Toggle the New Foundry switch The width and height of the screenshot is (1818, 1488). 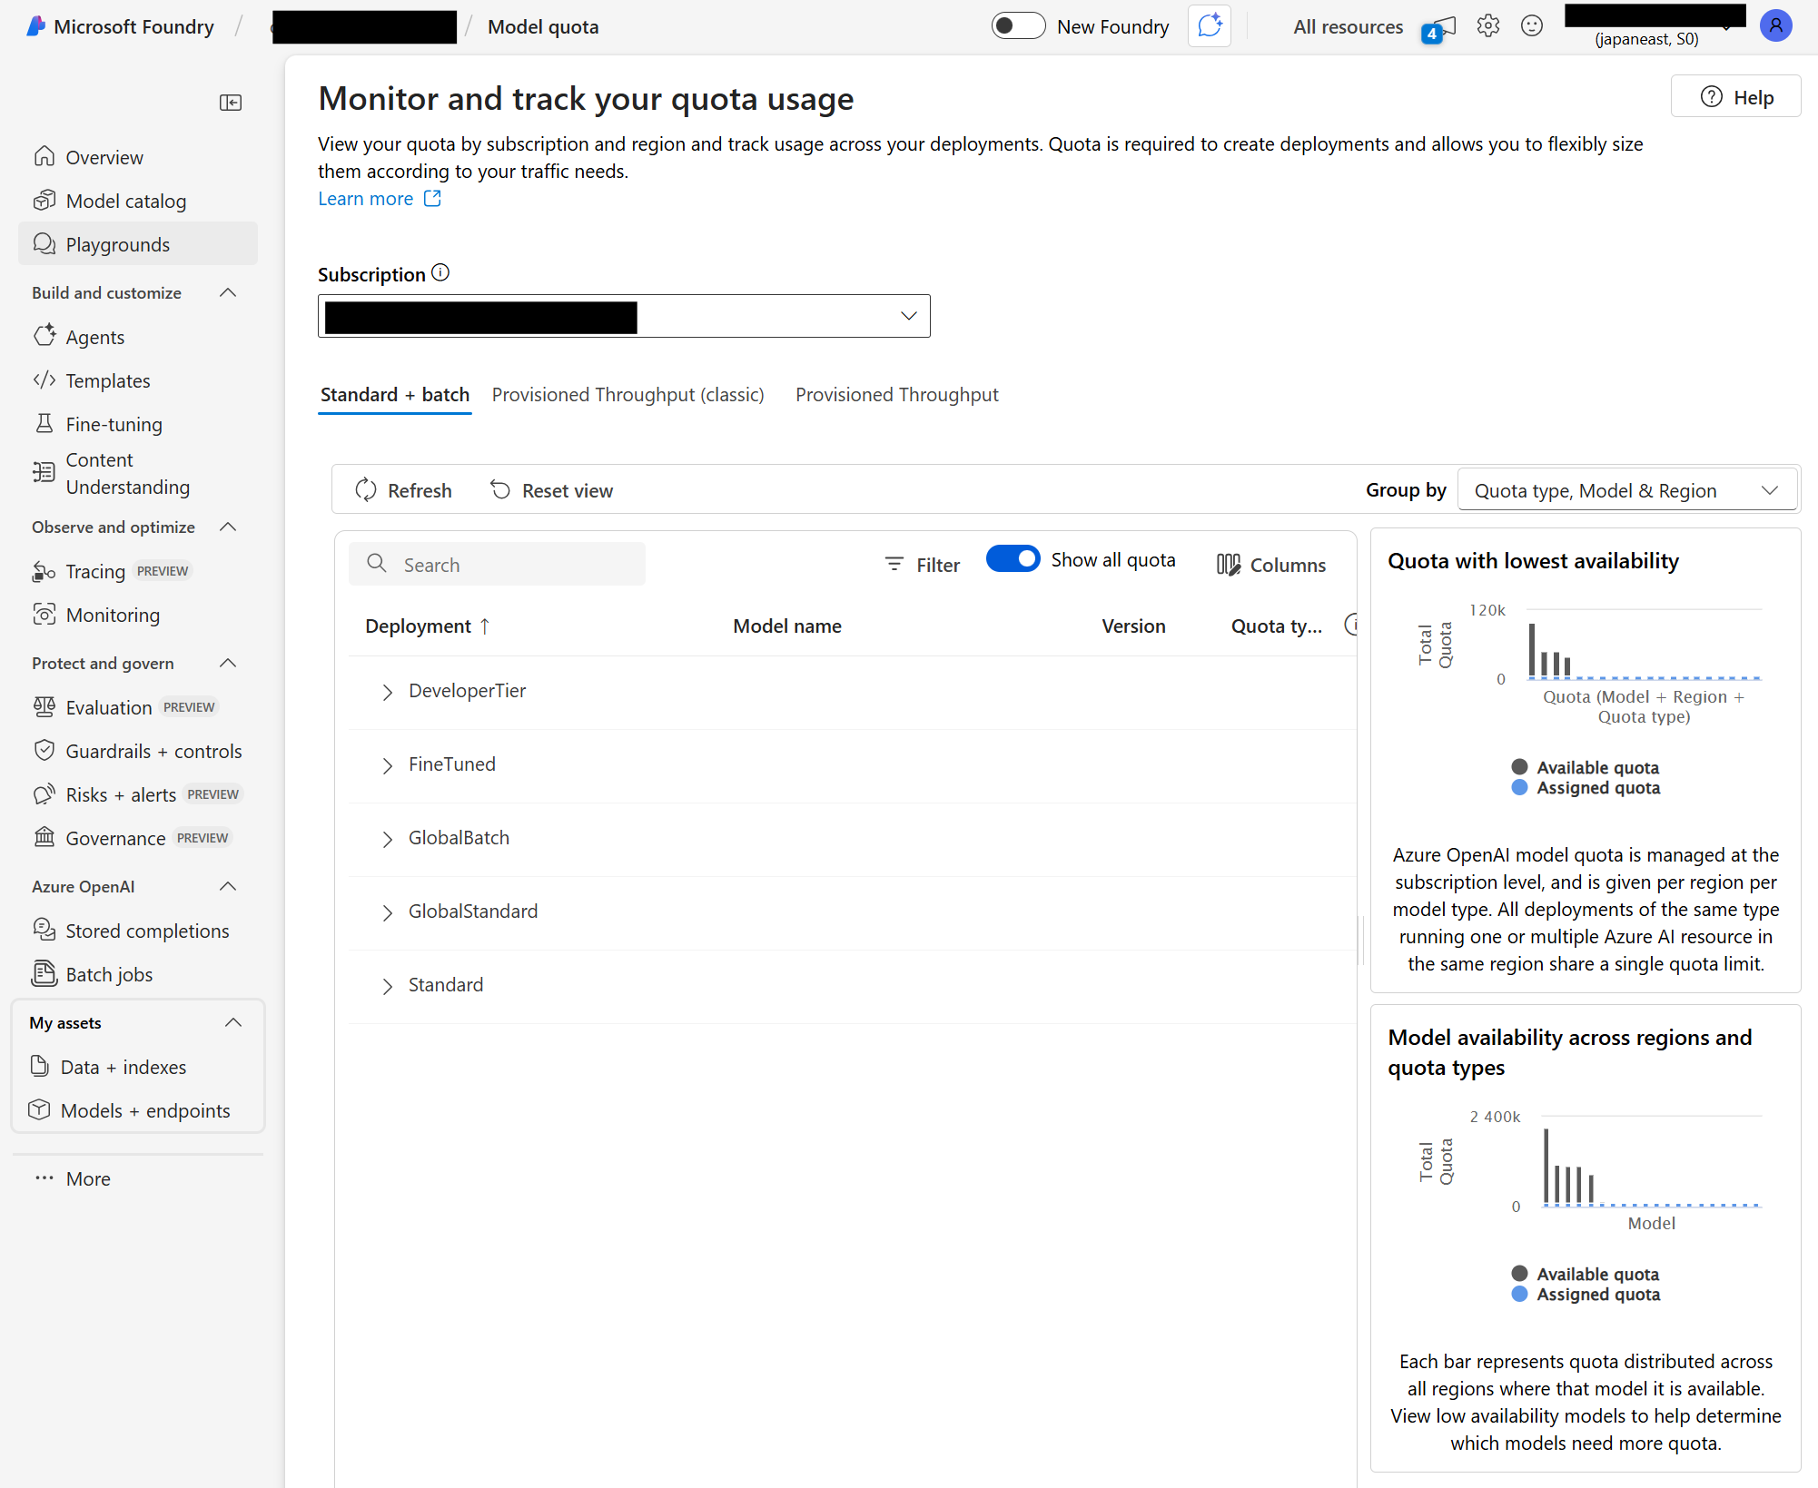(x=1018, y=26)
